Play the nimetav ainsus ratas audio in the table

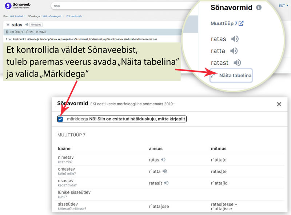(x=163, y=160)
